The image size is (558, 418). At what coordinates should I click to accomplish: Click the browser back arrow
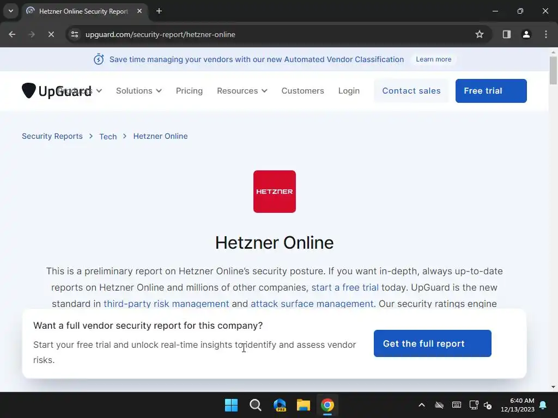(12, 34)
